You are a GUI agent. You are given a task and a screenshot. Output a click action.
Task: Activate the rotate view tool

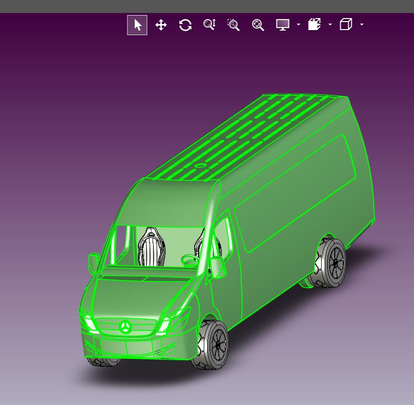185,25
